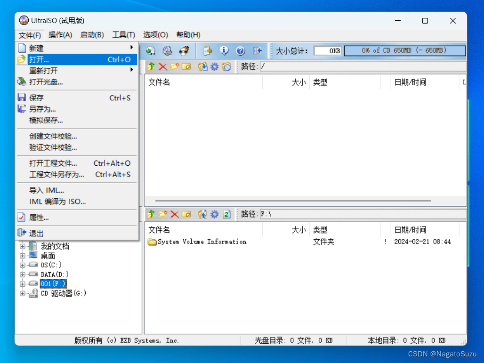Click the CD 650MB capacity progress bar
The image size is (484, 363).
[x=404, y=50]
